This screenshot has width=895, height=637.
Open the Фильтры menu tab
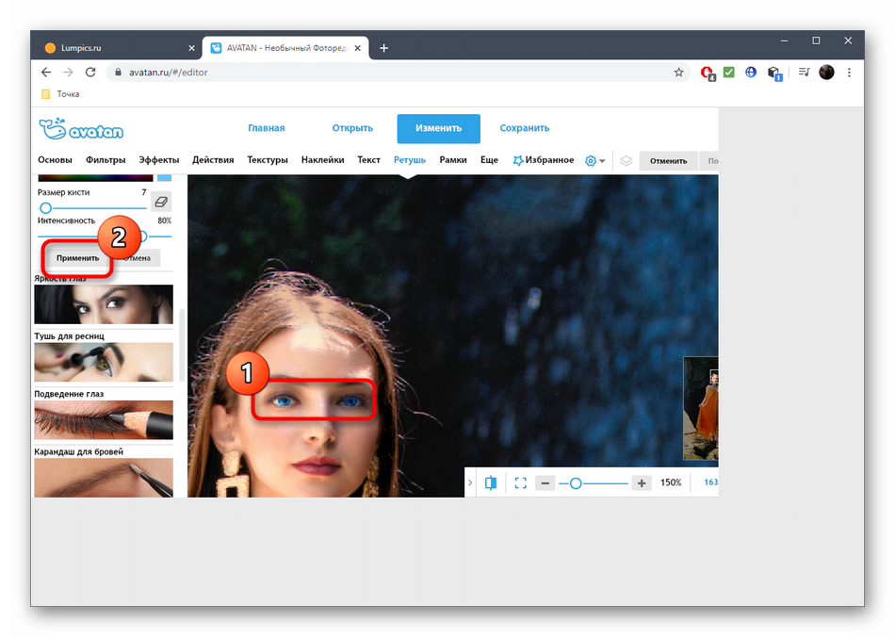click(x=106, y=160)
